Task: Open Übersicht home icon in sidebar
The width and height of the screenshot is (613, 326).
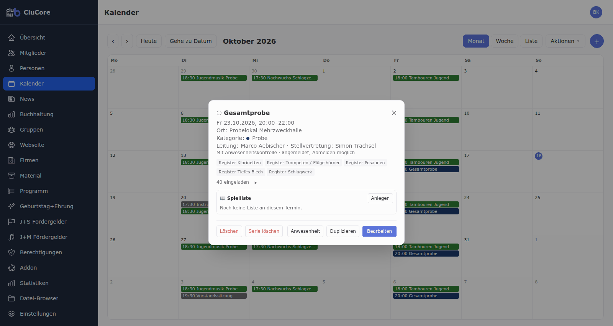Action: pos(11,38)
